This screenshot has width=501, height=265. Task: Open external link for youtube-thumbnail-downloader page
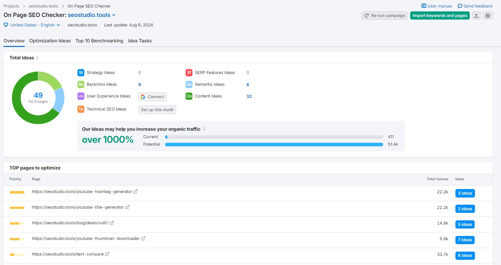click(143, 239)
